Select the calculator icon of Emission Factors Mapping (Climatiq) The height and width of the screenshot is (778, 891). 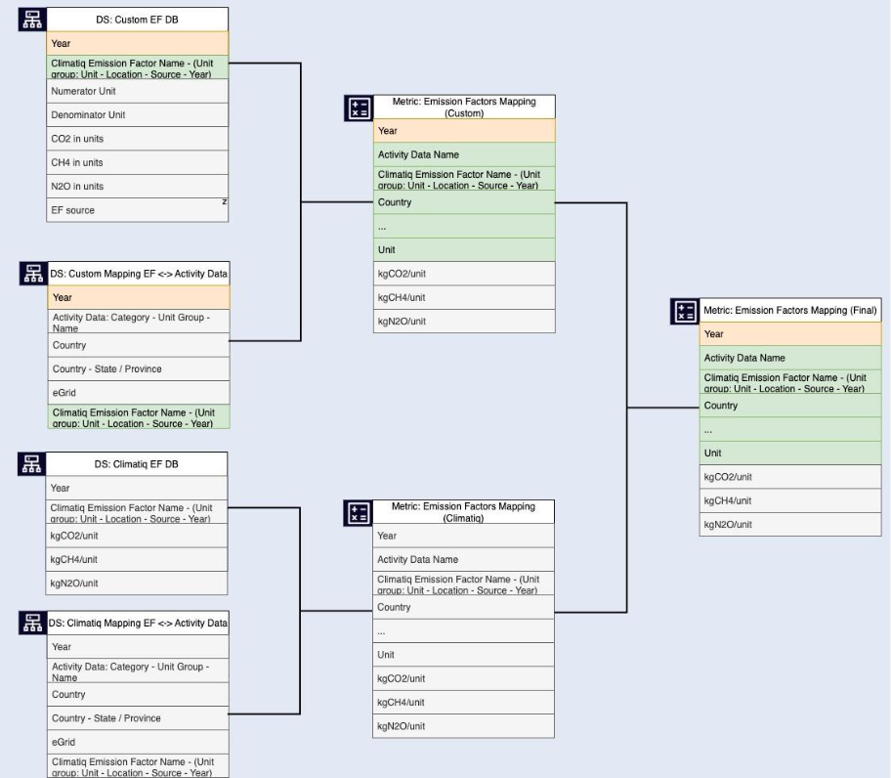358,512
